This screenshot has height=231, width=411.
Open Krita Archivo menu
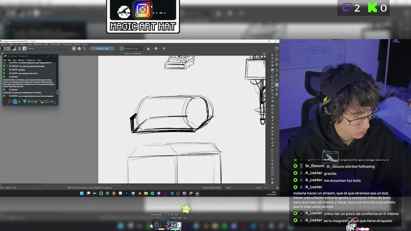[x=4, y=44]
